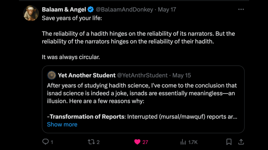Open the share options for the tweet
Image resolution: width=268 pixels, height=150 pixels.
(x=241, y=142)
